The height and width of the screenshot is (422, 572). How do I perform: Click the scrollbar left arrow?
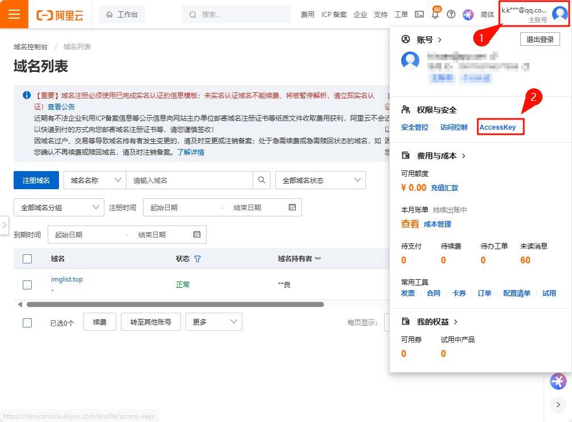point(20,304)
